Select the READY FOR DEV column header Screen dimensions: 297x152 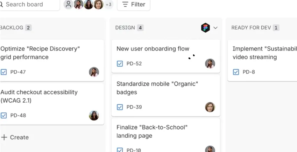click(x=251, y=28)
